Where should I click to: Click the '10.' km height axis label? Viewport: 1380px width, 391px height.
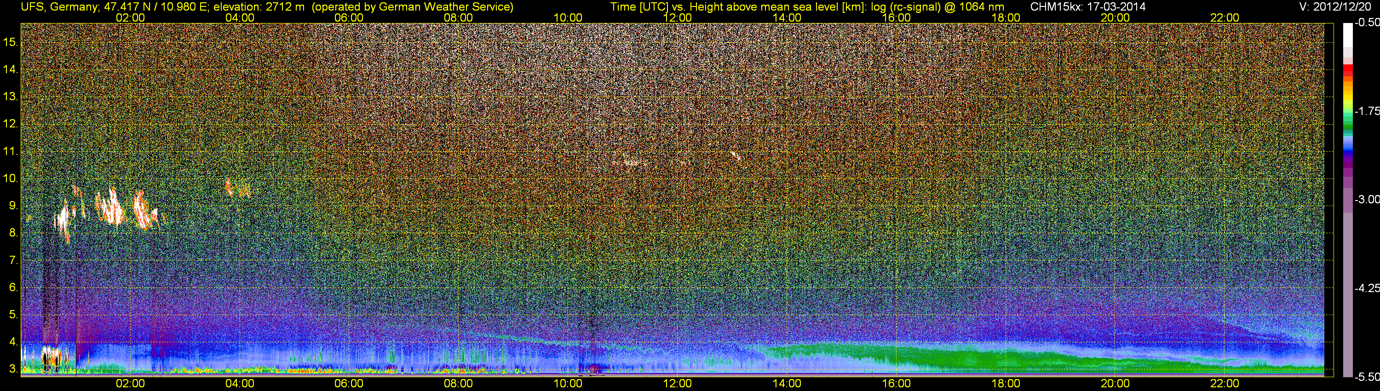pyautogui.click(x=11, y=178)
